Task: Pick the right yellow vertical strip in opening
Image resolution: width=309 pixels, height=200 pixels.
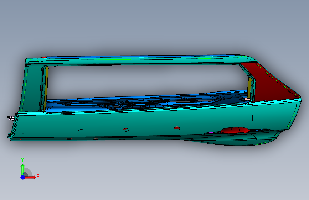Action: tap(250, 88)
